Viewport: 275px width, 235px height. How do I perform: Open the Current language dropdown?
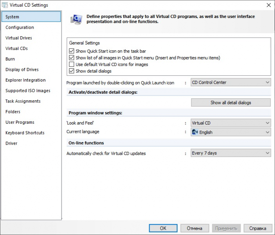click(x=231, y=132)
